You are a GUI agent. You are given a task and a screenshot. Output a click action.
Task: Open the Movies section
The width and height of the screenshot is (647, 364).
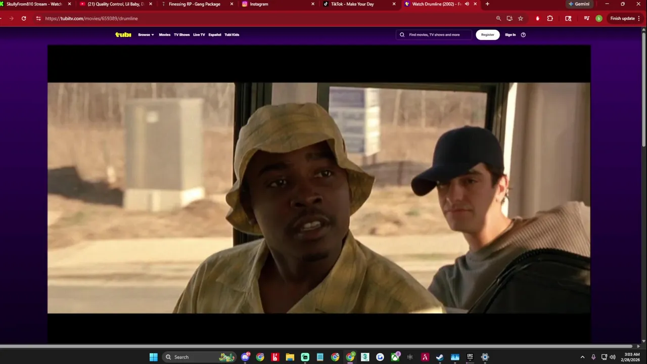[165, 35]
